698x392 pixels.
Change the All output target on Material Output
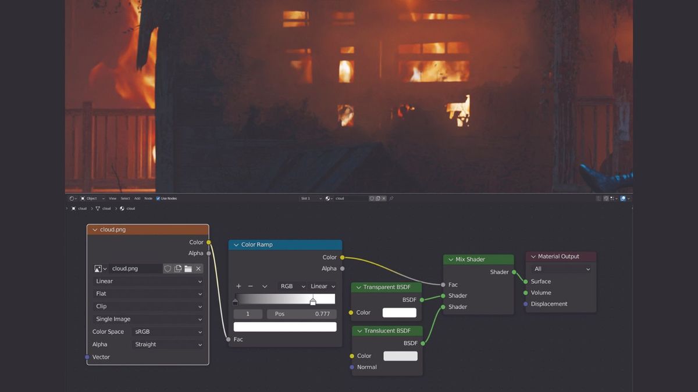pyautogui.click(x=560, y=268)
